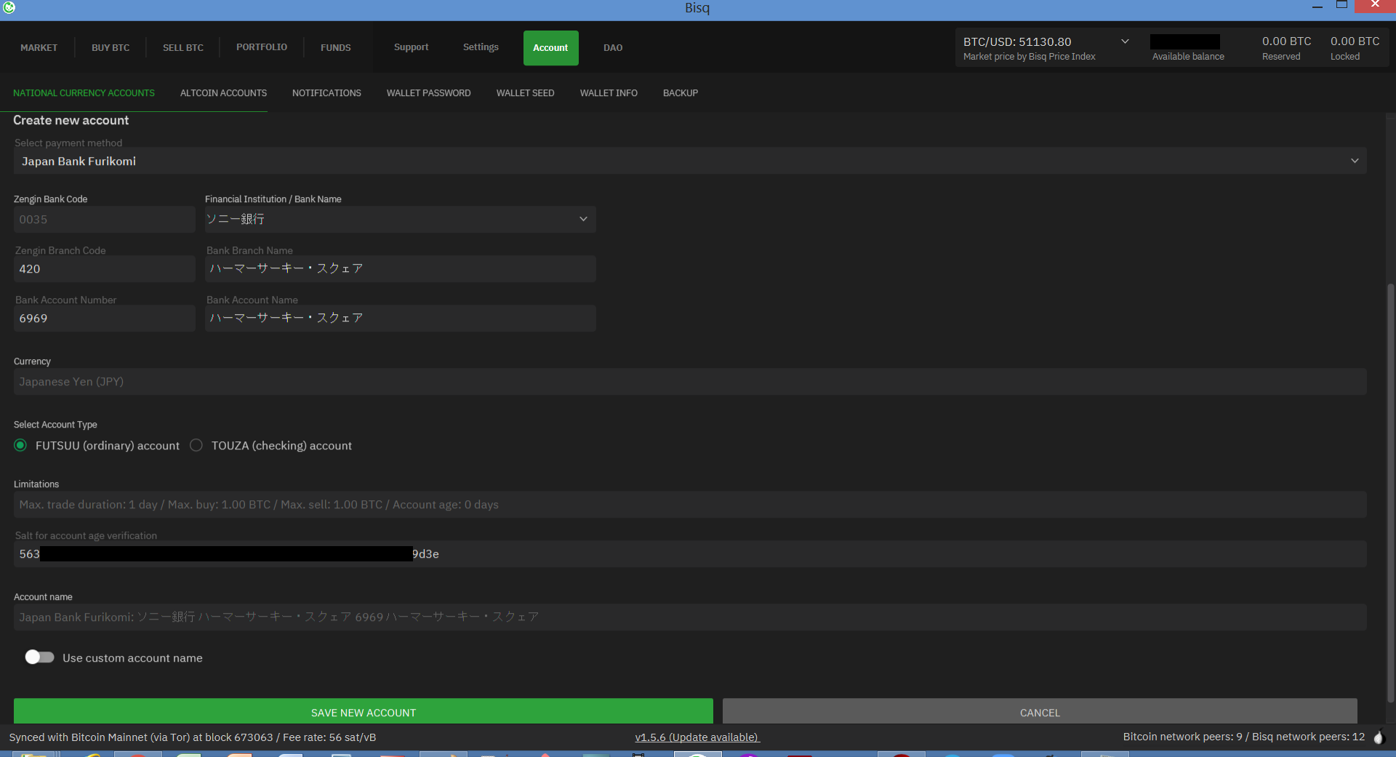1396x757 pixels.
Task: Open the Select payment method dropdown
Action: tap(689, 161)
